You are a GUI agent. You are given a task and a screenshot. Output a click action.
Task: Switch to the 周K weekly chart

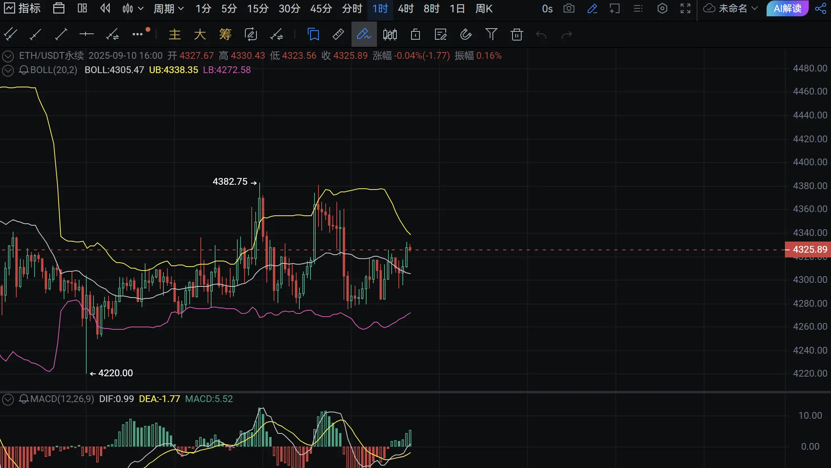pyautogui.click(x=484, y=8)
